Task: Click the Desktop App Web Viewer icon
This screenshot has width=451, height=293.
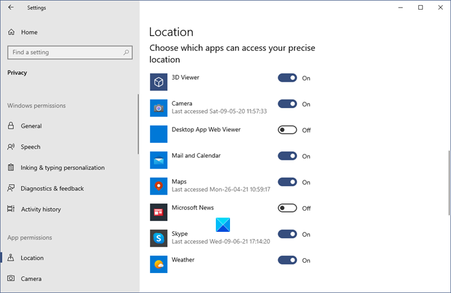Action: click(158, 134)
